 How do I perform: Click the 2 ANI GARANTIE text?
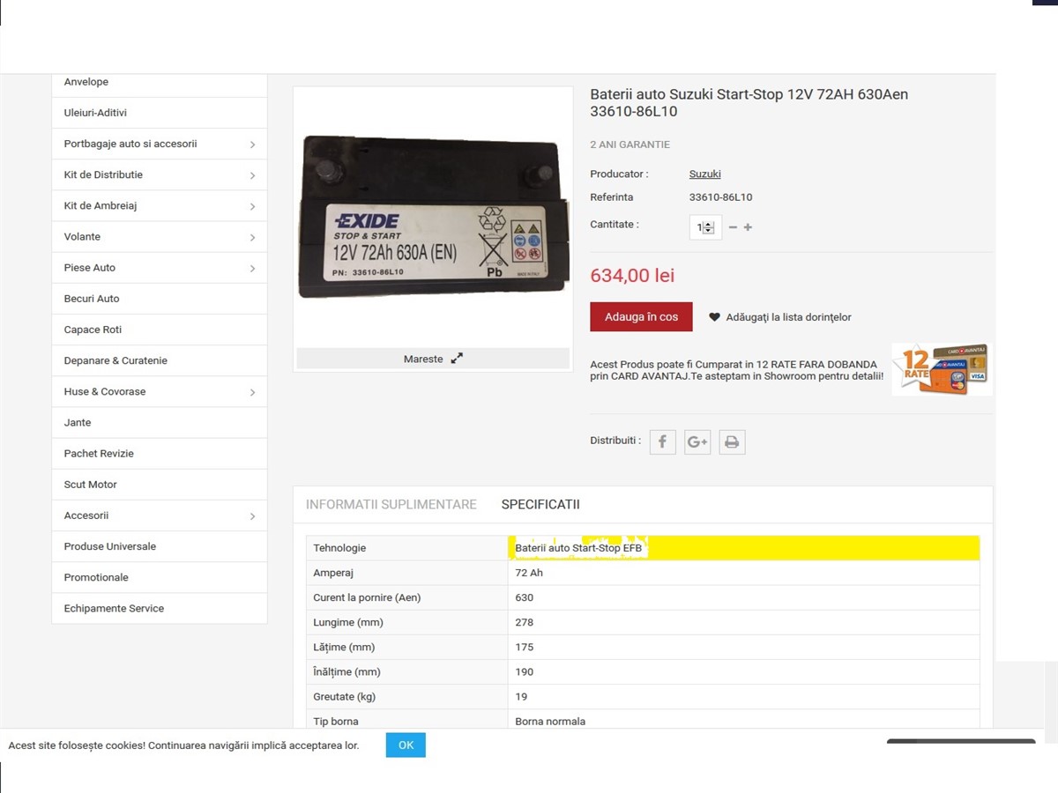click(630, 145)
